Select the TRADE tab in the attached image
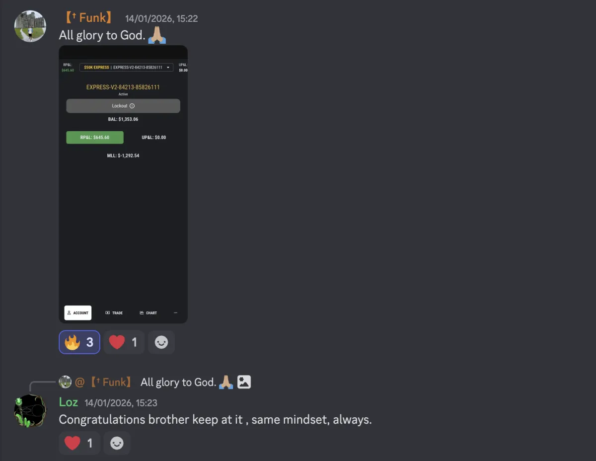Image resolution: width=596 pixels, height=461 pixels. coord(114,313)
